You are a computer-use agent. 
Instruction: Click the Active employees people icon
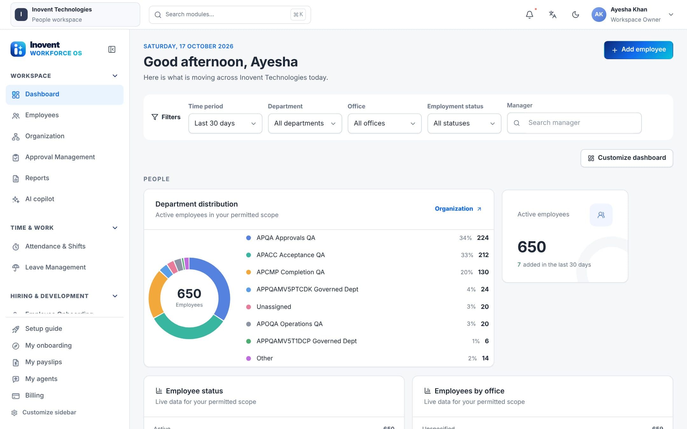point(601,215)
